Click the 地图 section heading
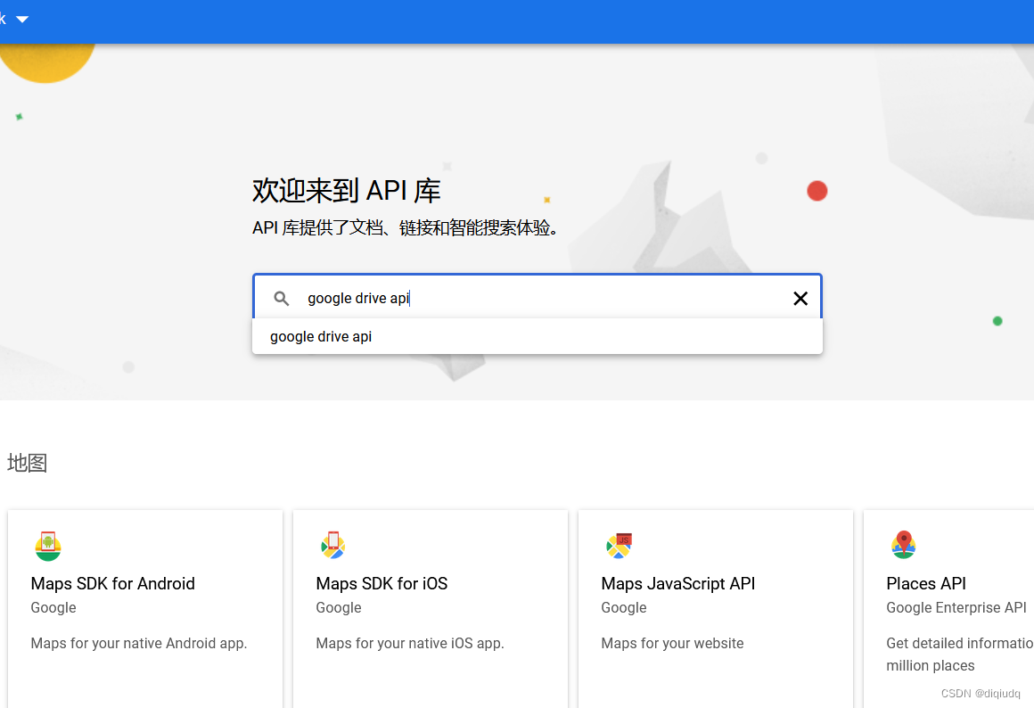Screen dimensions: 1034x708 click(x=27, y=463)
